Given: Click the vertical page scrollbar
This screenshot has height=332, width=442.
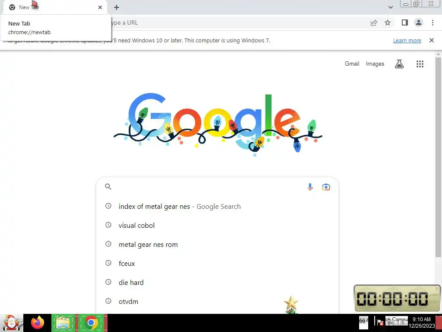Looking at the screenshot, I should point(438,156).
